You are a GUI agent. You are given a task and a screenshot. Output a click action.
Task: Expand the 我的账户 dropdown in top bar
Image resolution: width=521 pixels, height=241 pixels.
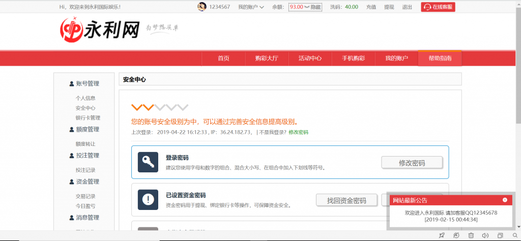(x=251, y=7)
